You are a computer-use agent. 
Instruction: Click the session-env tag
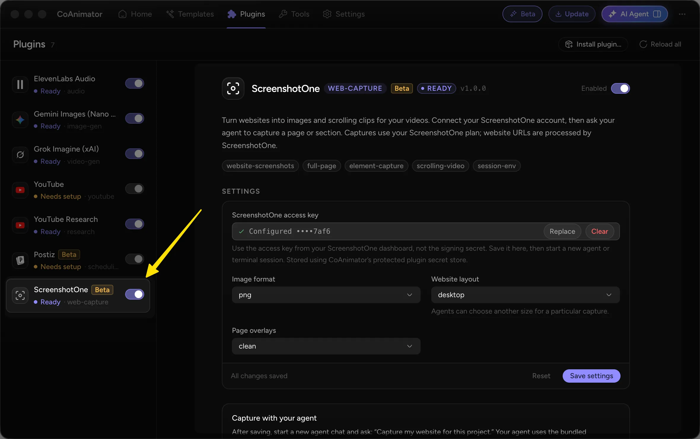497,166
